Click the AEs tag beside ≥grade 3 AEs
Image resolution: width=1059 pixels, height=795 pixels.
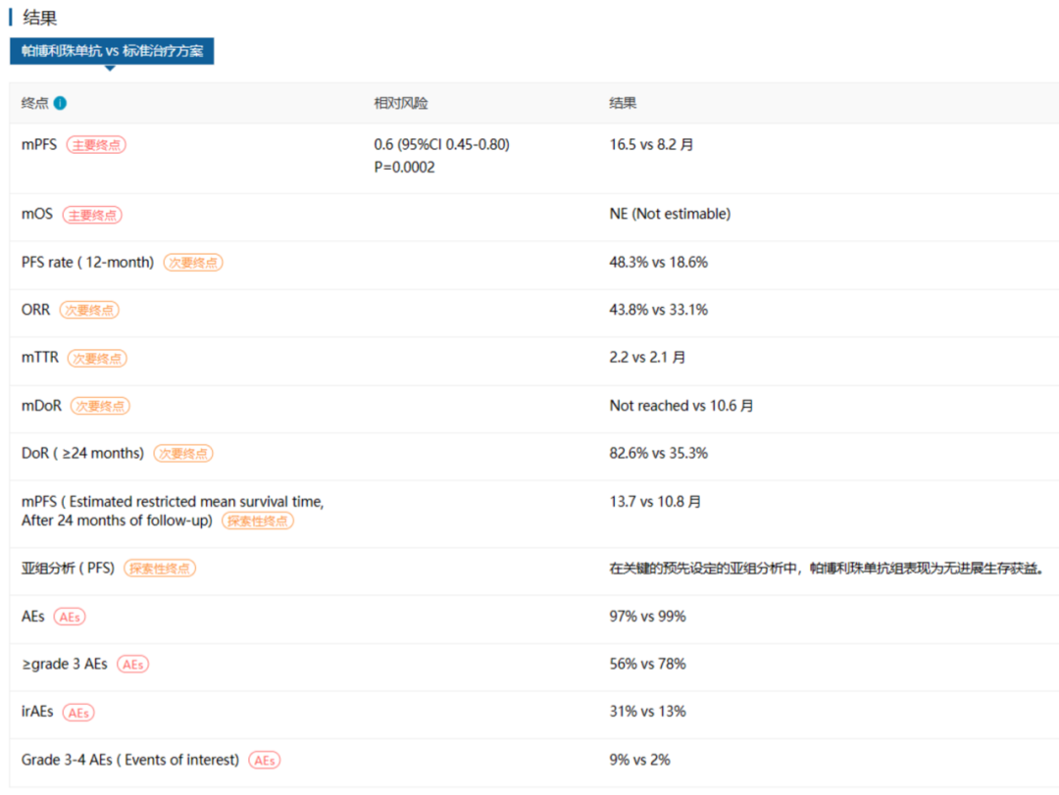[x=132, y=665]
